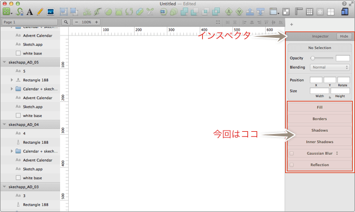The height and width of the screenshot is (212, 355).
Task: Click the Distribute vertically icon
Action: tap(235, 22)
